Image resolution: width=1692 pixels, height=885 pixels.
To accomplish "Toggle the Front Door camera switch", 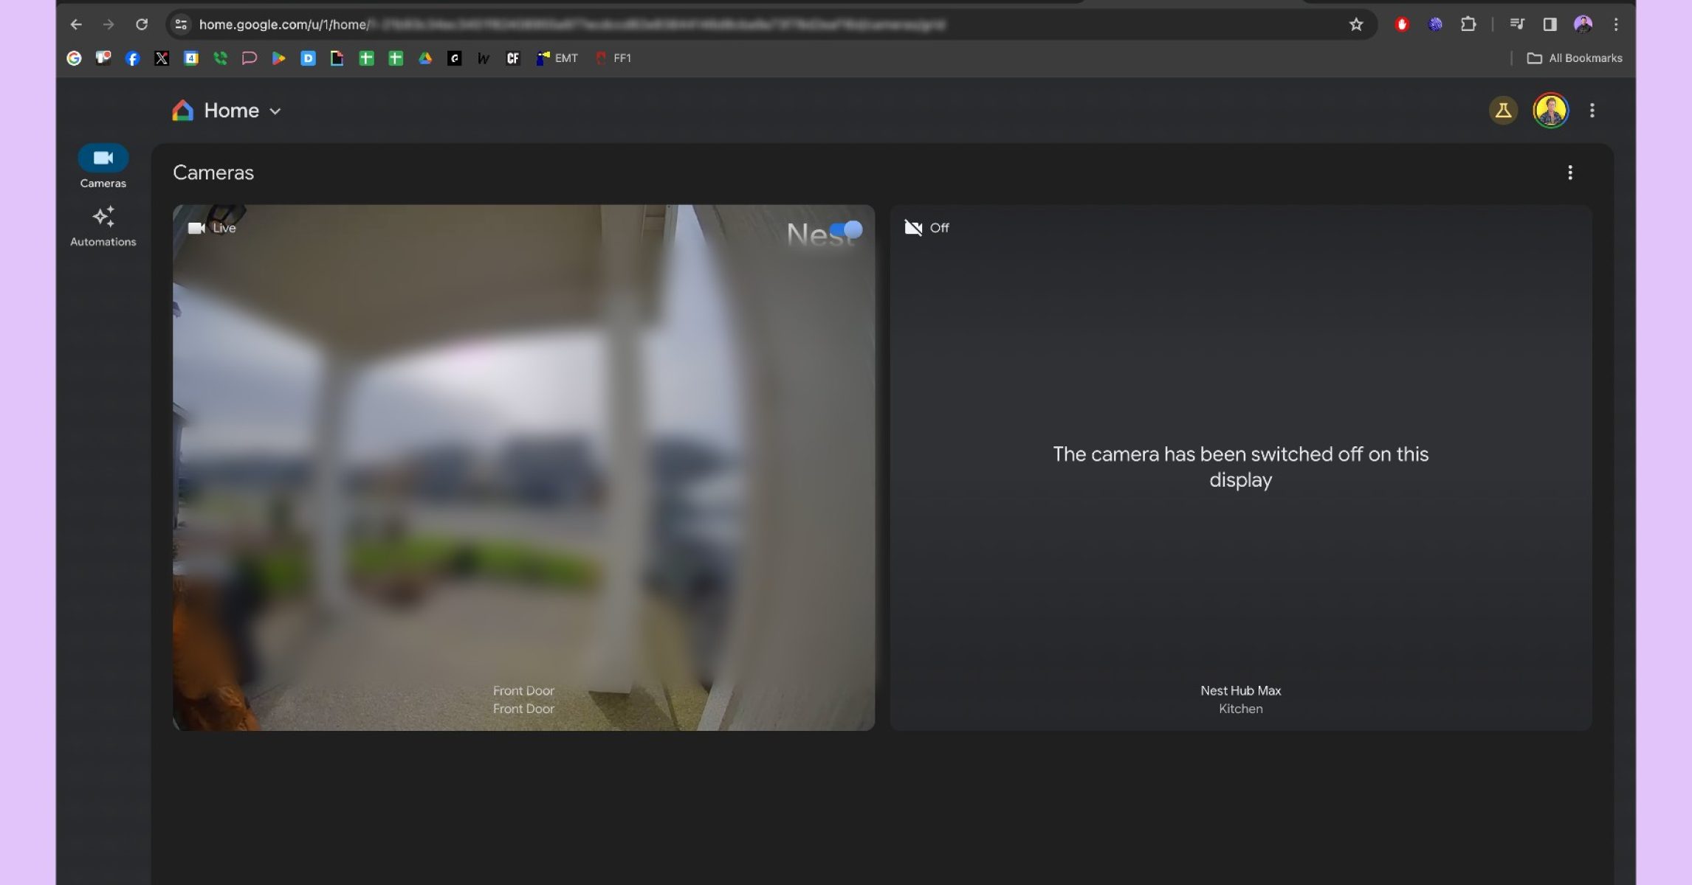I will click(846, 230).
